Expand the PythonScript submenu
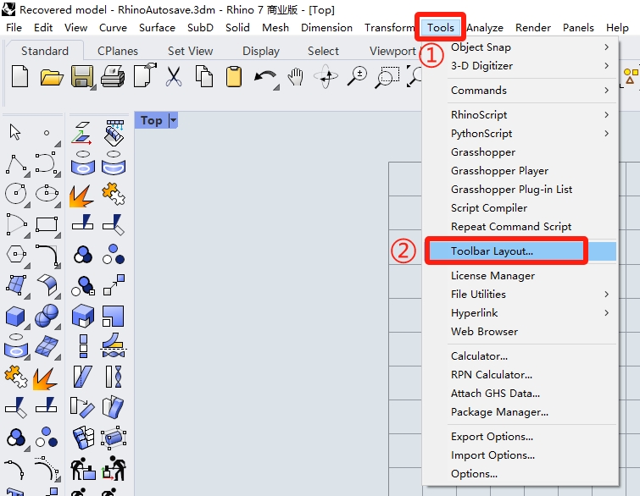This screenshot has width=640, height=496. tap(607, 133)
